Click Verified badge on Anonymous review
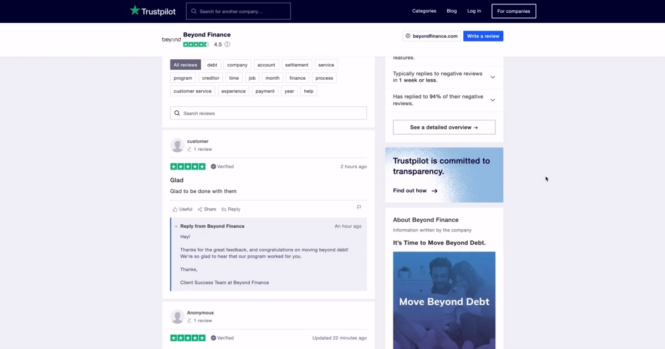 (x=222, y=338)
